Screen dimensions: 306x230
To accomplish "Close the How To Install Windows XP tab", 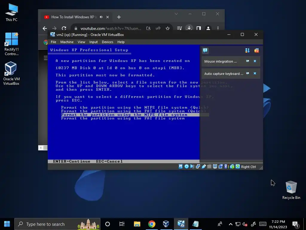I will click(108, 17).
